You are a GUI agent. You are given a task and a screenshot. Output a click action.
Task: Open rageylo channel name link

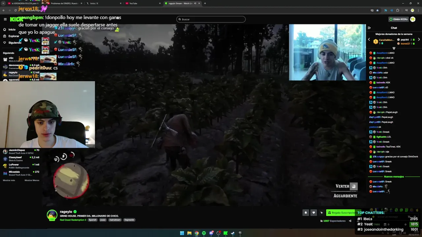coord(66,212)
